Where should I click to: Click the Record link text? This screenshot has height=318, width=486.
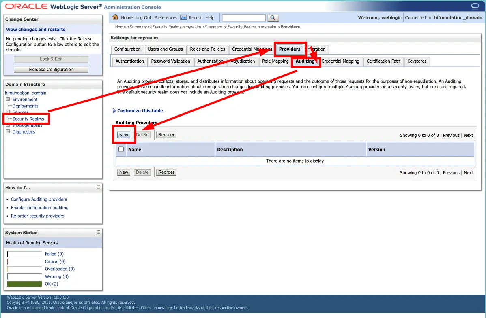196,18
